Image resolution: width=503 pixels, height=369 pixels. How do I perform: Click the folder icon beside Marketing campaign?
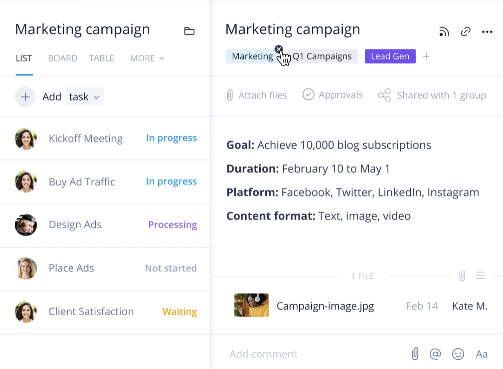point(189,31)
